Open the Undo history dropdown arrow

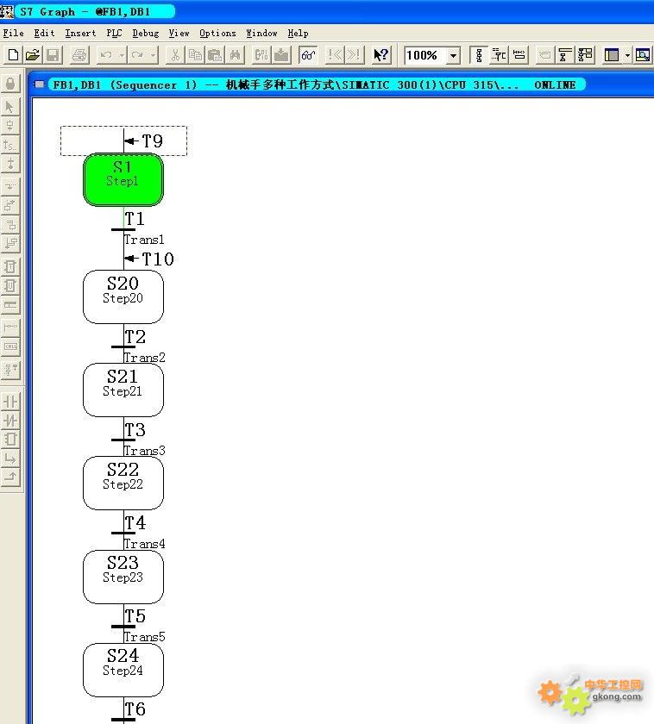(122, 55)
